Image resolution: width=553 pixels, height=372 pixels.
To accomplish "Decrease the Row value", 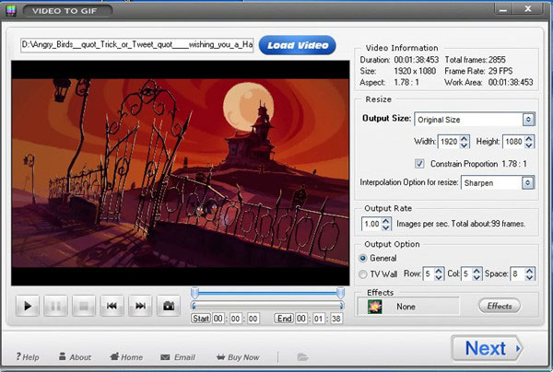I will pyautogui.click(x=439, y=277).
